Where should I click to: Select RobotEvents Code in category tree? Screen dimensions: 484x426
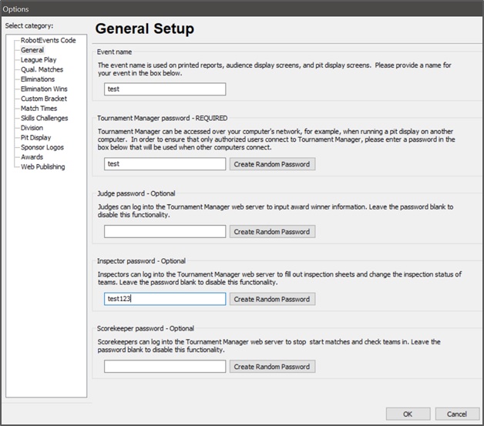[x=48, y=40]
